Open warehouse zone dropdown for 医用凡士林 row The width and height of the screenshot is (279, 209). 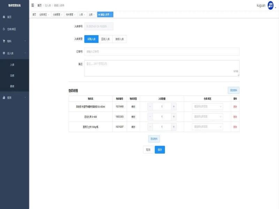208,127
